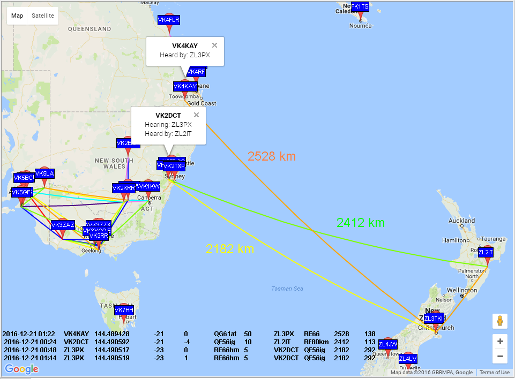The height and width of the screenshot is (379, 515).
Task: Select the VK7HH marker in Tasmania
Action: click(x=124, y=311)
